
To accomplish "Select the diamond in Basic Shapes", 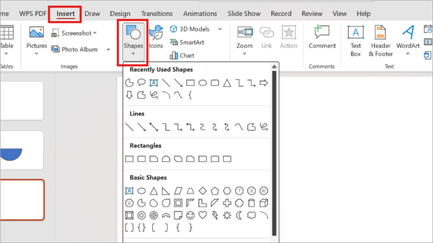I will point(203,191).
